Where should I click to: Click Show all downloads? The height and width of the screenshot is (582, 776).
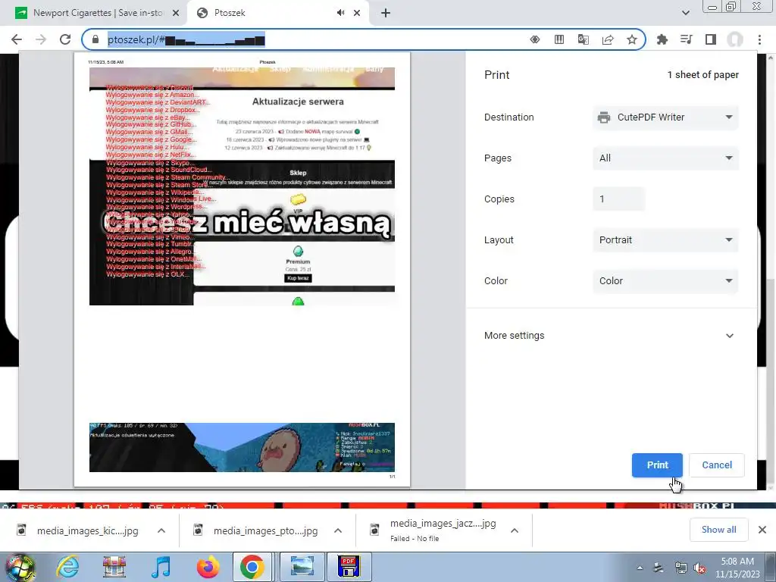(718, 530)
